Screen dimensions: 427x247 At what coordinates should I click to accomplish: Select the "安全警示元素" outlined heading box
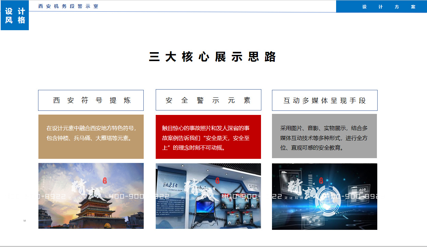point(208,100)
